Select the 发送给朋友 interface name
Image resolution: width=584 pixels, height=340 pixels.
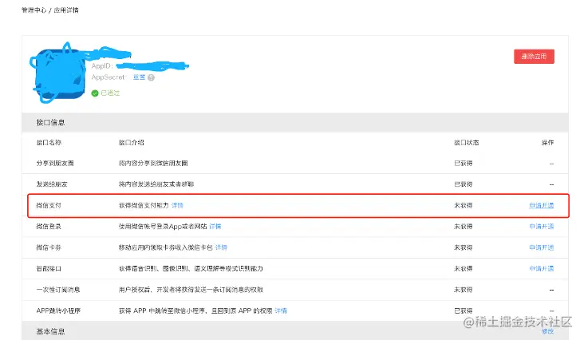[x=52, y=184]
